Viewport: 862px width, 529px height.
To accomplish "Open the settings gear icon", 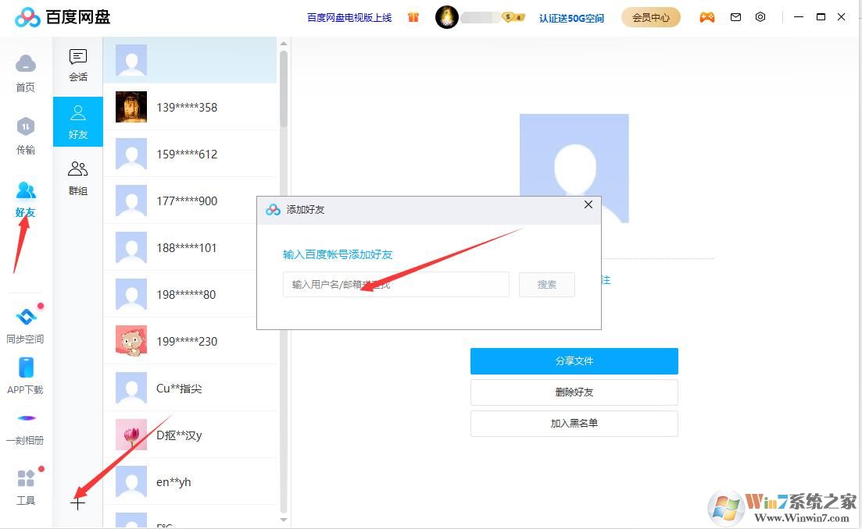I will click(760, 16).
